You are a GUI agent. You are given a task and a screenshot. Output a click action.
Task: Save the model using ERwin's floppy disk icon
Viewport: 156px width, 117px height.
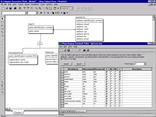click(10, 8)
